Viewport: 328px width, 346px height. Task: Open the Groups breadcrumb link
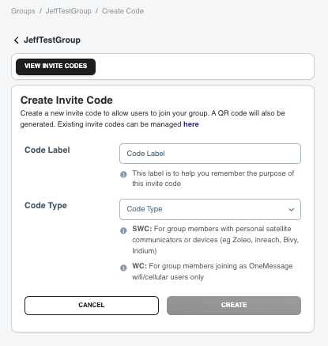pyautogui.click(x=23, y=11)
